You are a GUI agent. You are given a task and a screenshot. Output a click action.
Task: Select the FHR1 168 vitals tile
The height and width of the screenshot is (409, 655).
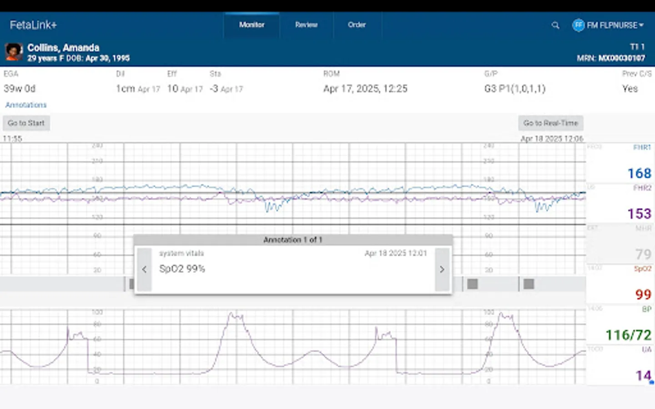tap(620, 164)
